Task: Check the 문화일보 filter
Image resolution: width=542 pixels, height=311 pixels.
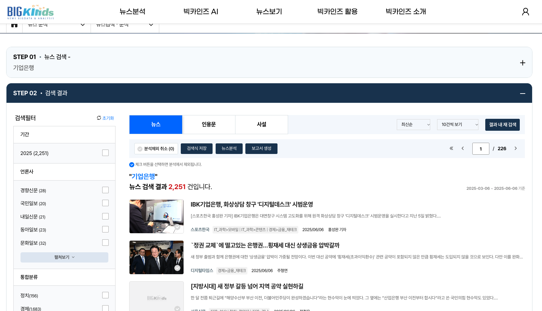Action: (105, 243)
